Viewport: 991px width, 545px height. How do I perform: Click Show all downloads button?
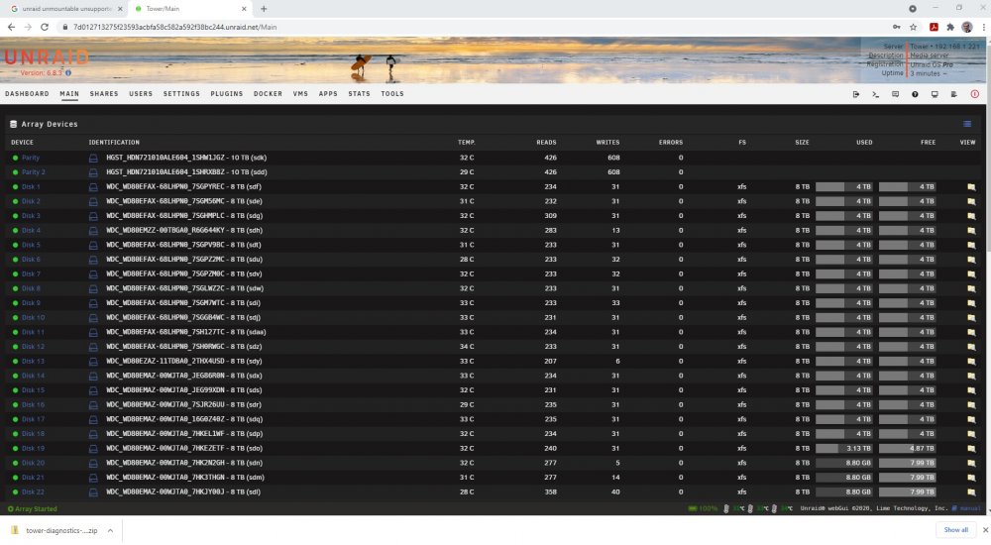(x=955, y=530)
